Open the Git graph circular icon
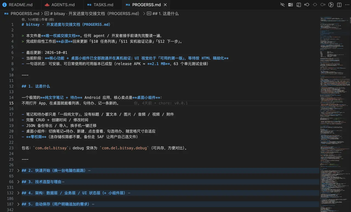Viewport: 351px width, 212px height. (331, 5)
